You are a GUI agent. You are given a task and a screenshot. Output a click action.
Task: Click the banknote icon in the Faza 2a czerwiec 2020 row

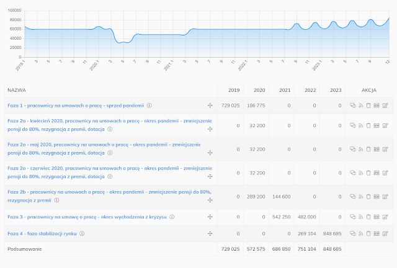377,172
